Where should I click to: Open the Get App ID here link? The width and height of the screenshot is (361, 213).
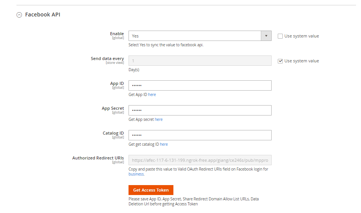pyautogui.click(x=152, y=94)
